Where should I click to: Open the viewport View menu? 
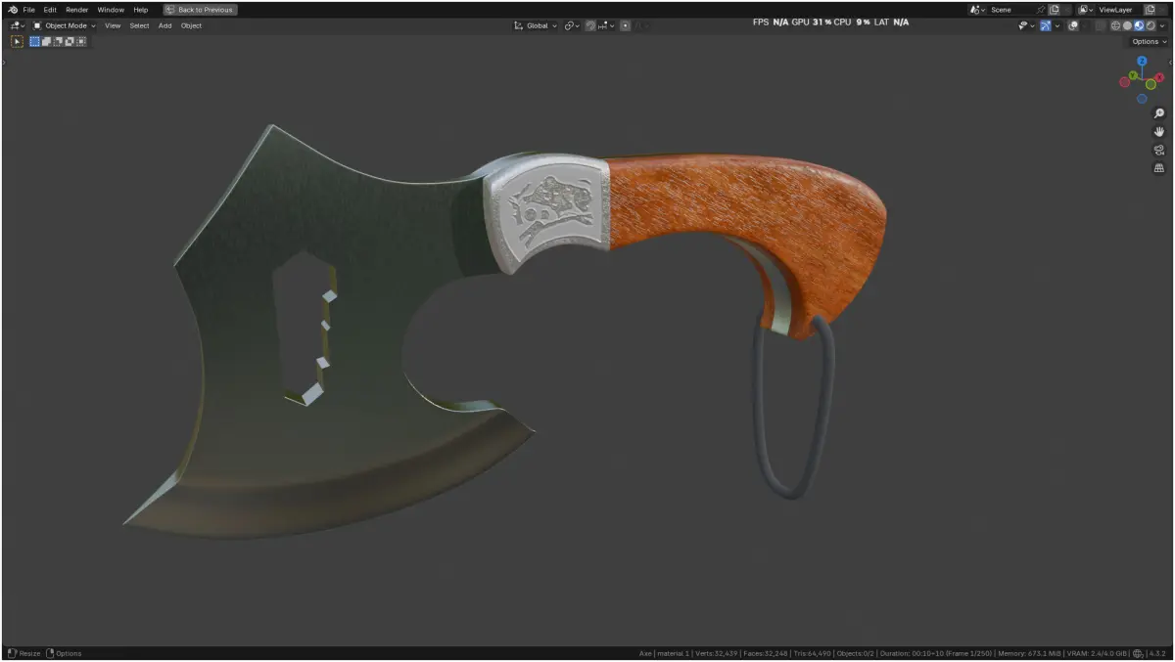tap(113, 25)
